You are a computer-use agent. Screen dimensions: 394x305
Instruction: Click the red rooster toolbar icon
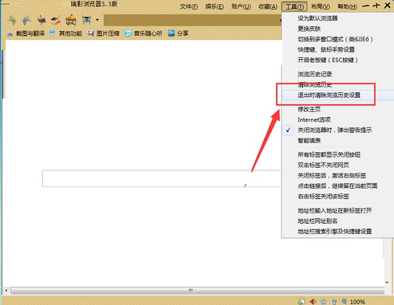(x=42, y=20)
